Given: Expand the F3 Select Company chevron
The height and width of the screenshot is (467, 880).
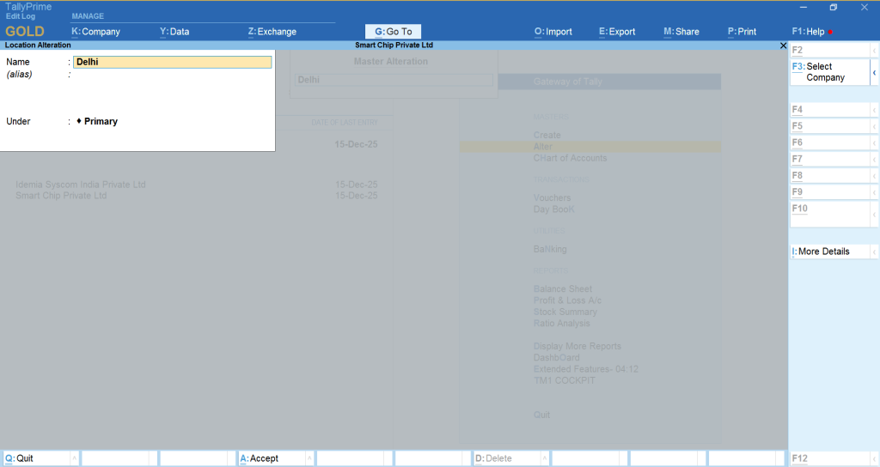Looking at the screenshot, I should 874,72.
